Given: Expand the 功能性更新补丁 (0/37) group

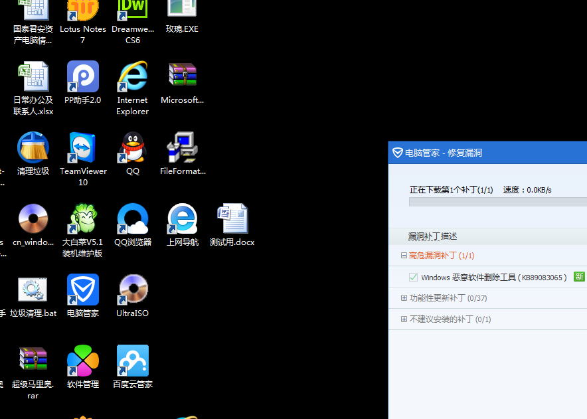Looking at the screenshot, I should pyautogui.click(x=404, y=298).
